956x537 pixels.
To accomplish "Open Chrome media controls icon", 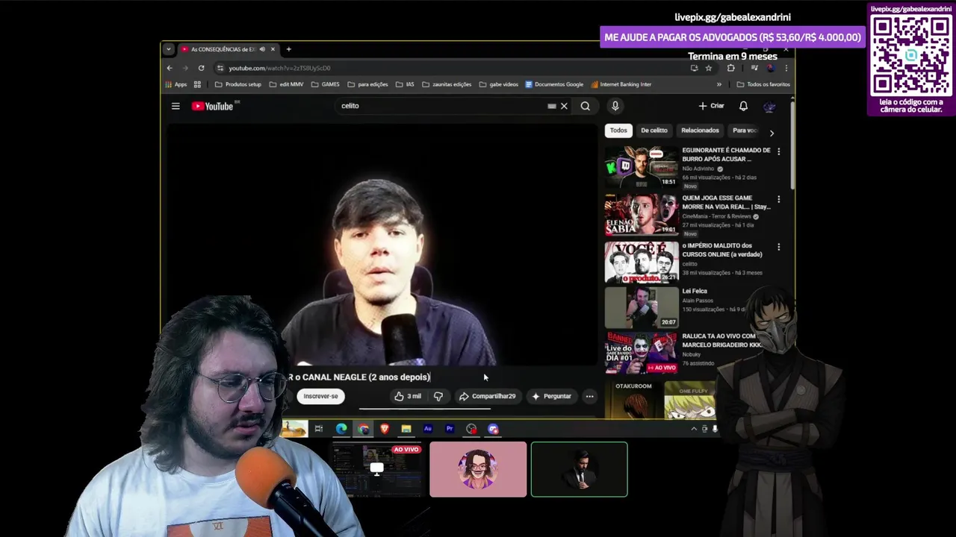I will 754,68.
